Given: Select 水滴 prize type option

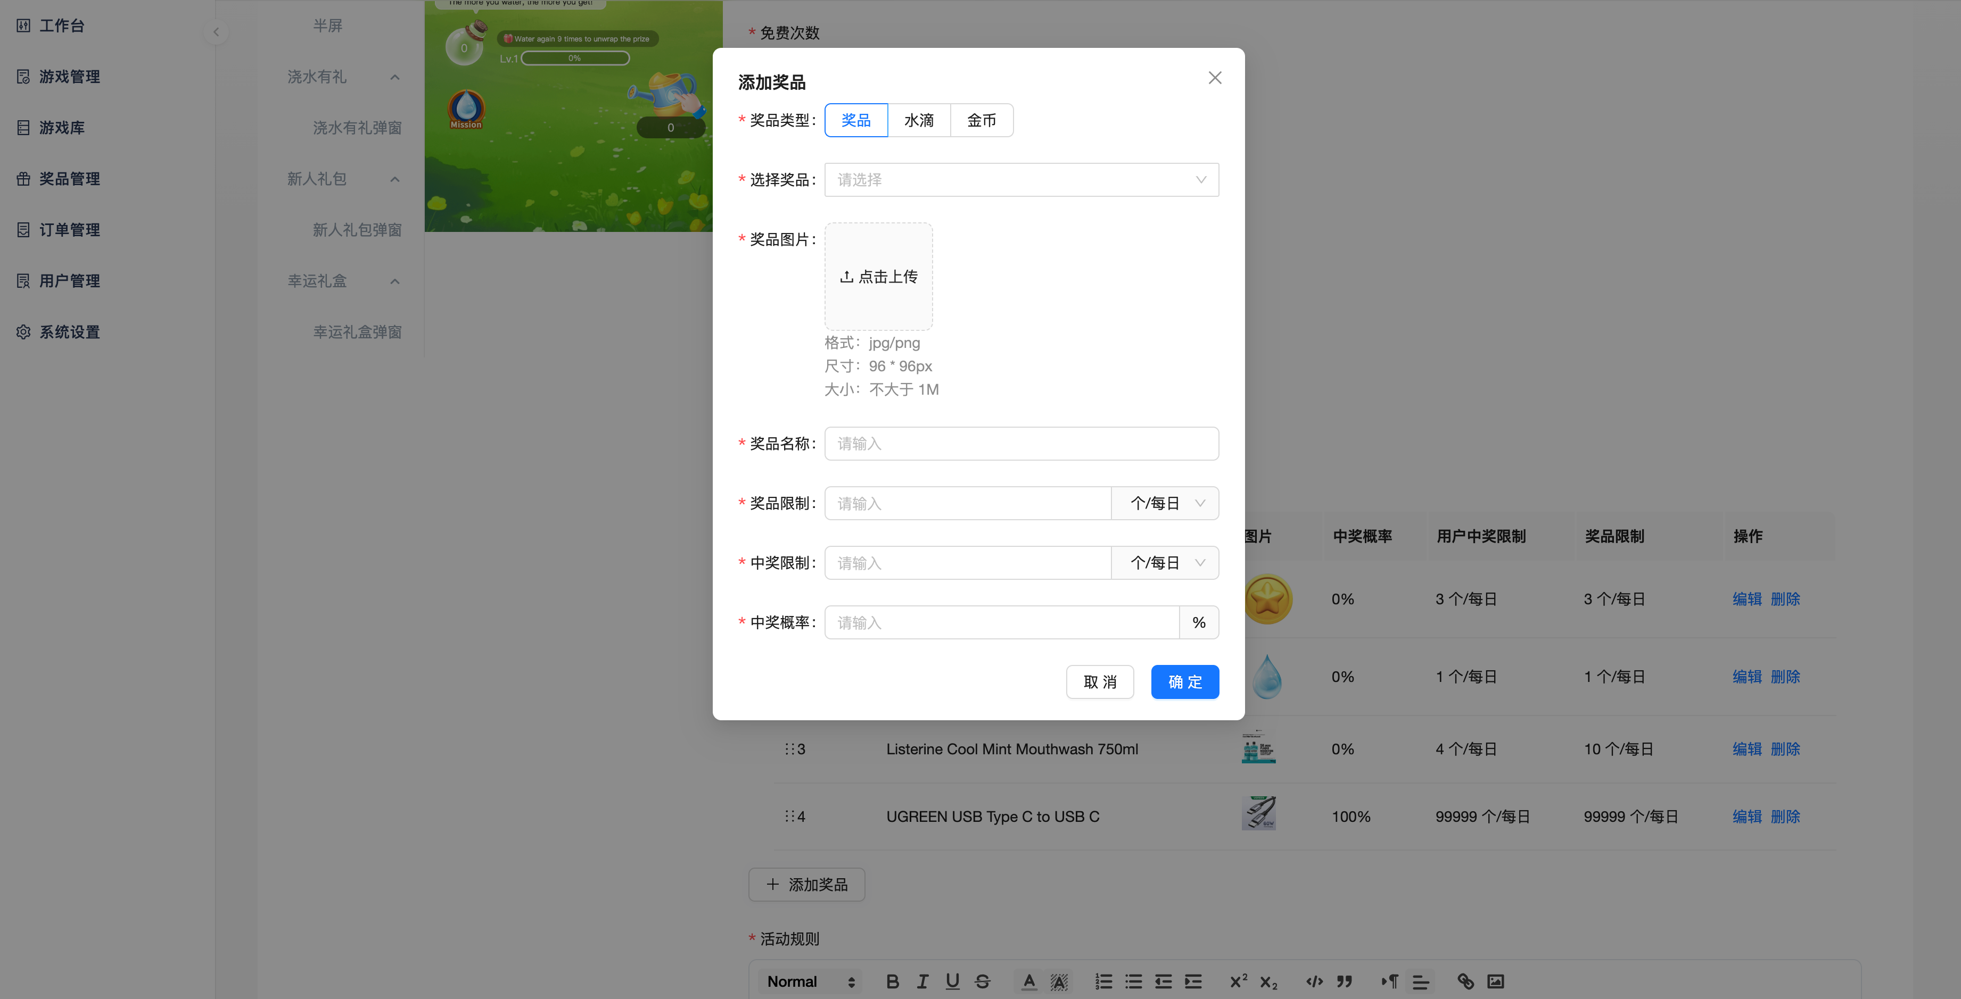Looking at the screenshot, I should tap(919, 120).
